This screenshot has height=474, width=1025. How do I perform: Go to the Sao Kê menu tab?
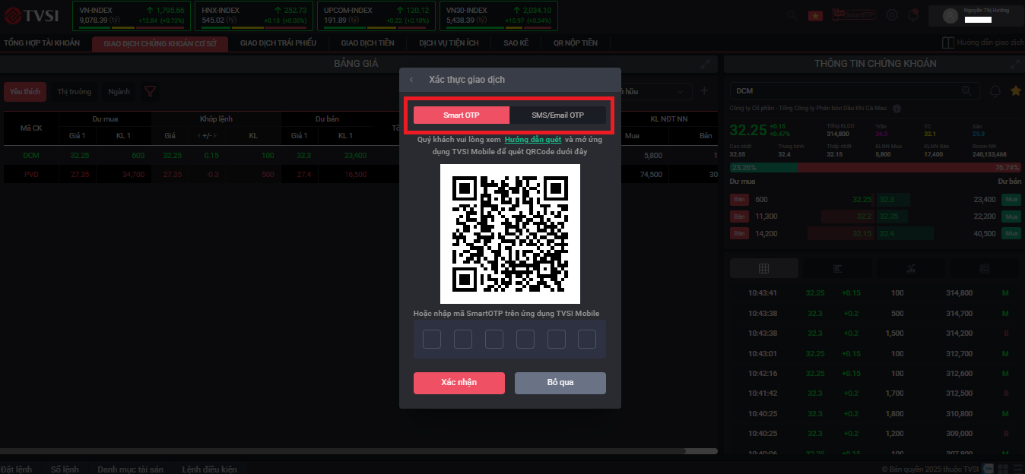[x=516, y=43]
